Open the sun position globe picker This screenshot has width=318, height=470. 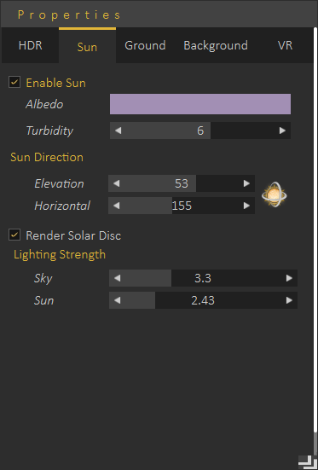click(x=274, y=194)
